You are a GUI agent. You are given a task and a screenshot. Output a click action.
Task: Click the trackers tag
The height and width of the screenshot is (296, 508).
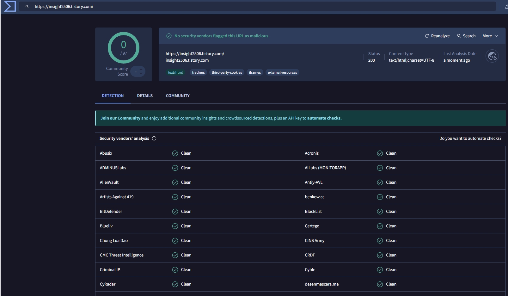pyautogui.click(x=198, y=72)
